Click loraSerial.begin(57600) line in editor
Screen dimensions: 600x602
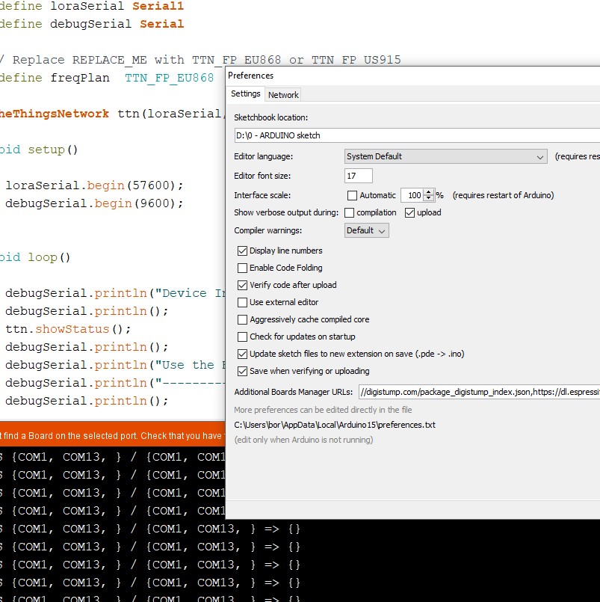(94, 185)
